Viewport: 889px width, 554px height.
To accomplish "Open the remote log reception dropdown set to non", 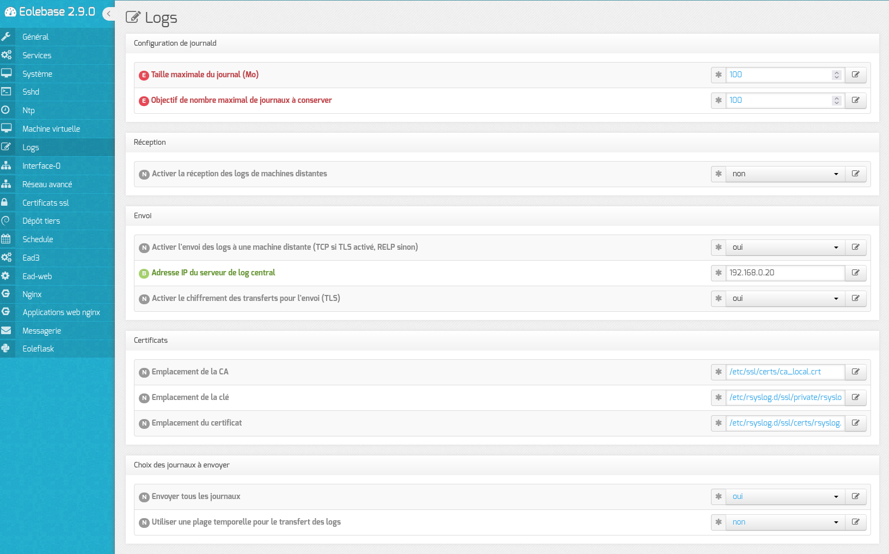I will pyautogui.click(x=784, y=174).
